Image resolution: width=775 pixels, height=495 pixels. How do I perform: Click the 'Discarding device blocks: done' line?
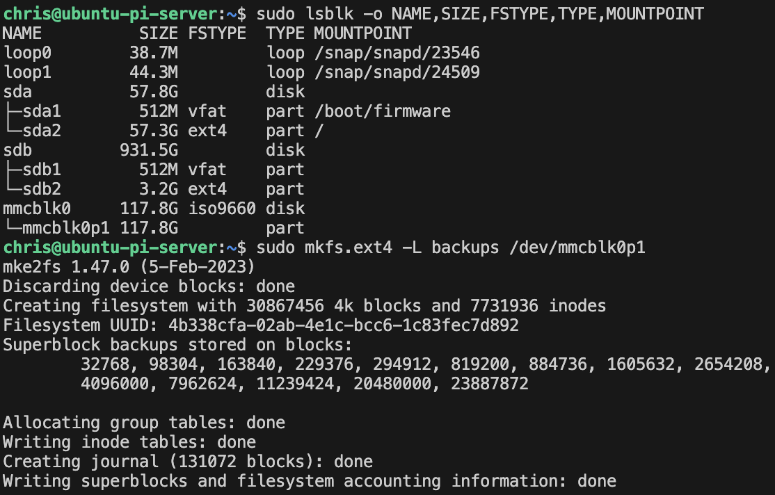[149, 286]
